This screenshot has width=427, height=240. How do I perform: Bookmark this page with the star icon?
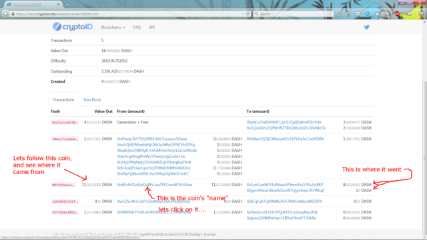point(340,14)
